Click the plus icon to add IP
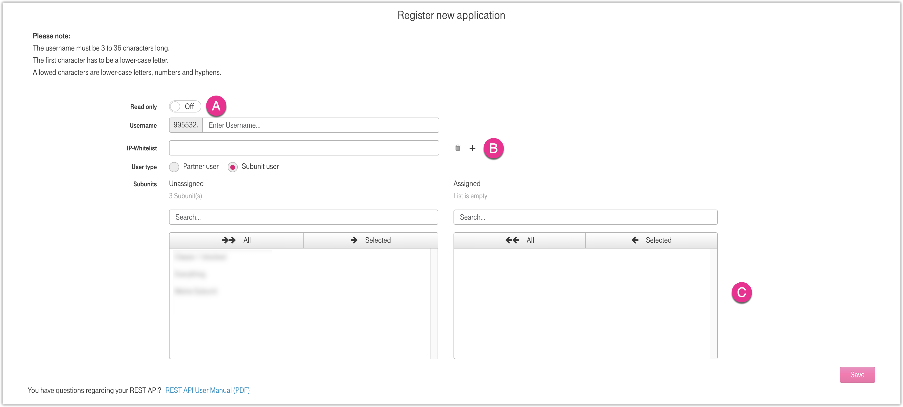The width and height of the screenshot is (903, 407). pos(472,148)
